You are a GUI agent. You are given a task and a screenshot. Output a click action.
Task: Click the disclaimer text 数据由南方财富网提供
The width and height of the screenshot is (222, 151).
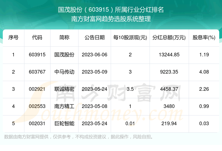click(26, 137)
